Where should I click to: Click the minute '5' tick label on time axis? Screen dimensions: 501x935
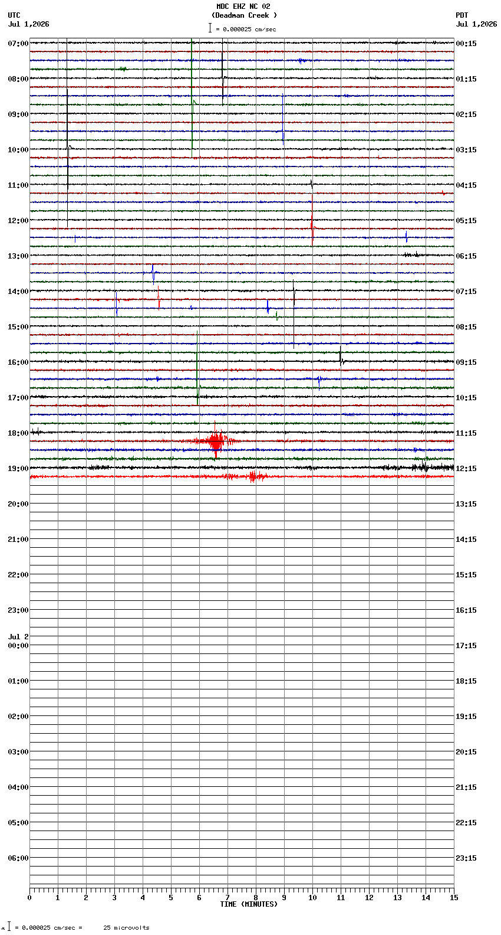coord(171,898)
